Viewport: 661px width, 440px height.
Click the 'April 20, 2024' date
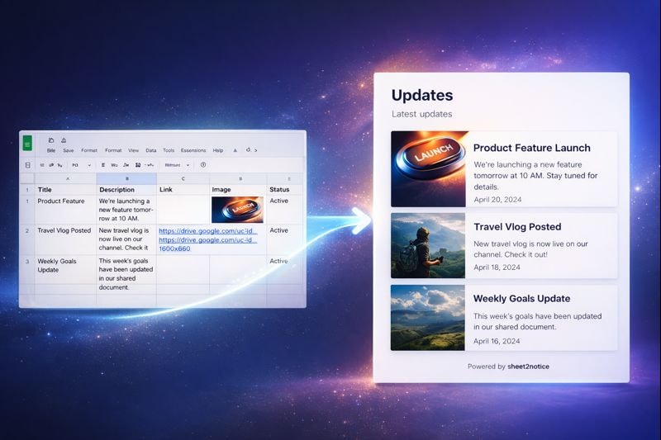pyautogui.click(x=497, y=200)
